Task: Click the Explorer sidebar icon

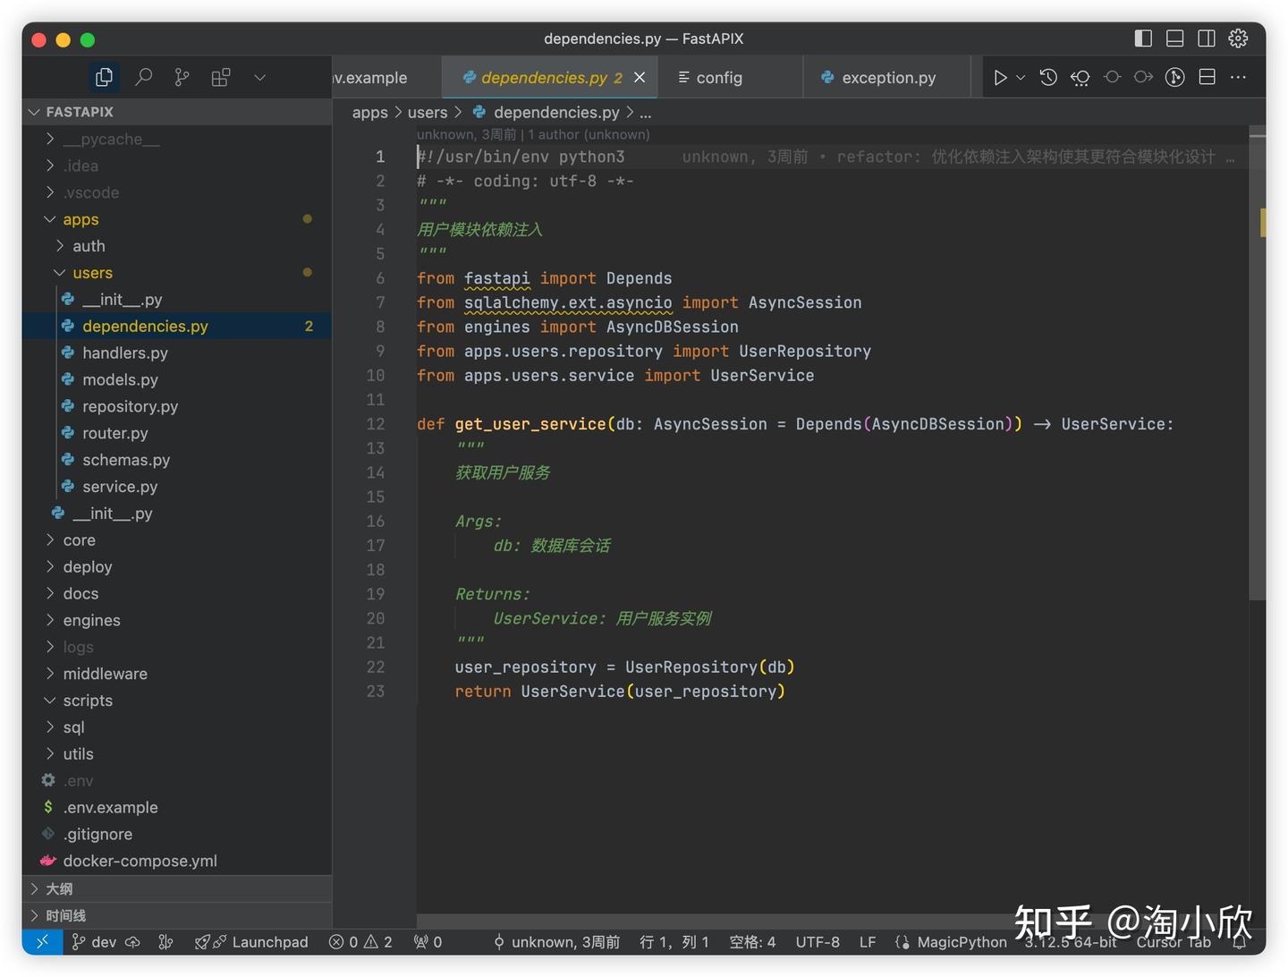Action: pyautogui.click(x=104, y=77)
